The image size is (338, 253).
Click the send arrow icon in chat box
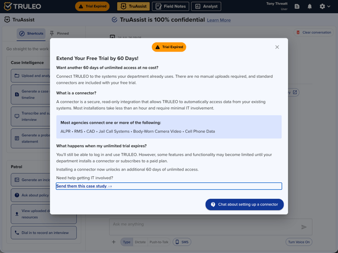(x=304, y=227)
